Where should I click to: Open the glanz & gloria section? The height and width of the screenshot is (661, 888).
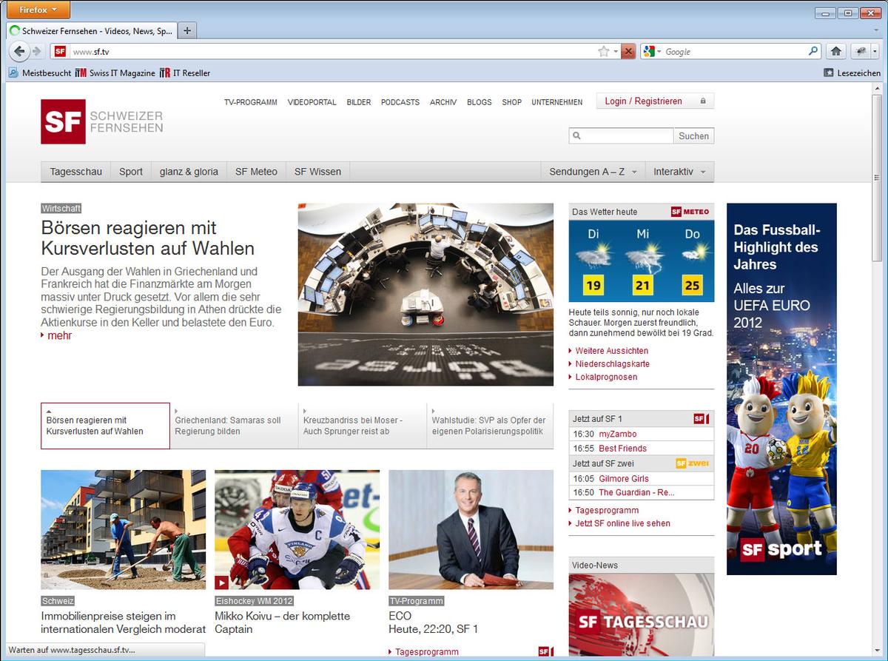pyautogui.click(x=189, y=172)
